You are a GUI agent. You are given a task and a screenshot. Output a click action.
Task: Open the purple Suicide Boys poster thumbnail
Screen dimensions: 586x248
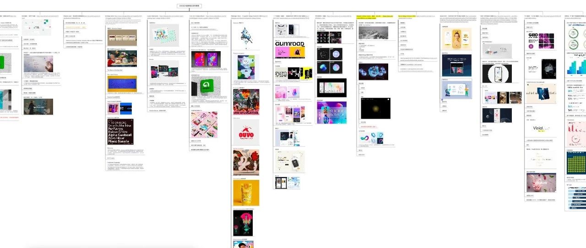[x=331, y=112]
